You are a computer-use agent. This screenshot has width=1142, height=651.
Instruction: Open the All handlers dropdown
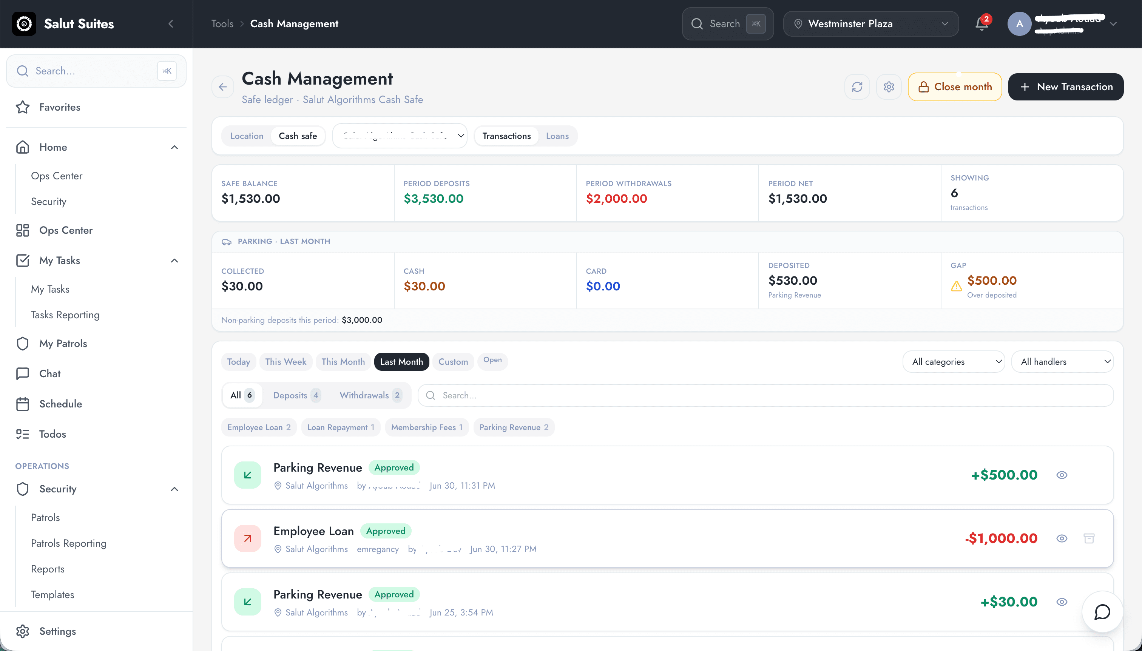pos(1062,362)
